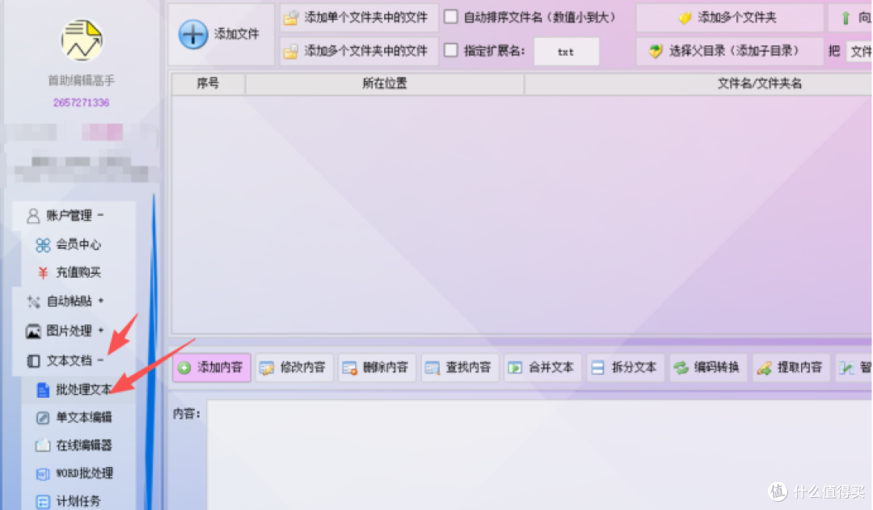
Task: Open 充值购买 in the sidebar
Action: click(78, 272)
